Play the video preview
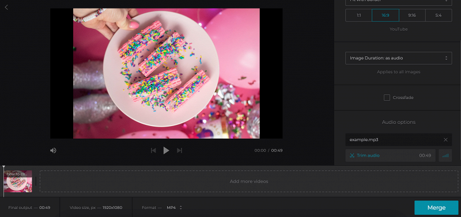 (166, 150)
